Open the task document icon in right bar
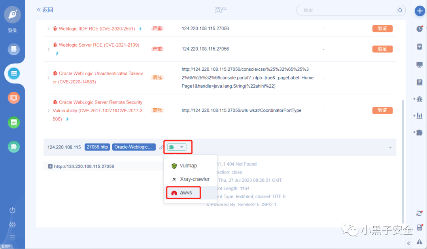 click(x=419, y=47)
